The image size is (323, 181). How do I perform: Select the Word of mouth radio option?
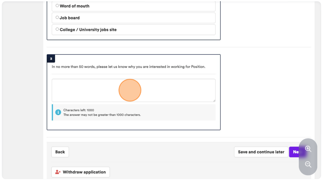[57, 5]
